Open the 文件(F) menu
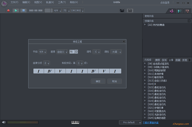The width and height of the screenshot is (192, 127). coord(14,2)
